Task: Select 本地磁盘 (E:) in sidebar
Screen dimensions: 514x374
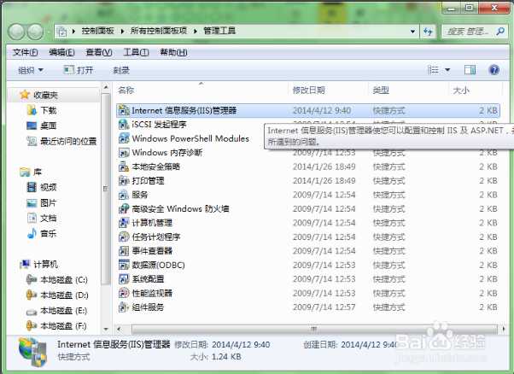Action: 63,311
